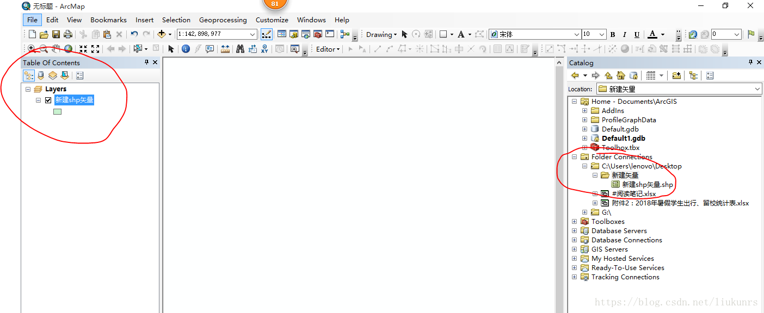Screen dimensions: 764x313
Task: Switch TOC to List By Visibility
Action: (53, 76)
